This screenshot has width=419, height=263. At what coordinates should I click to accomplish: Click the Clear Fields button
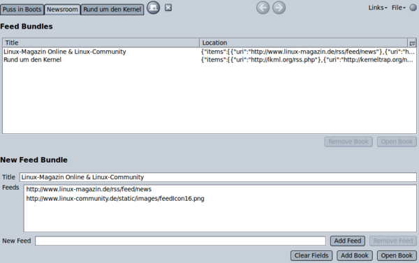pos(311,255)
